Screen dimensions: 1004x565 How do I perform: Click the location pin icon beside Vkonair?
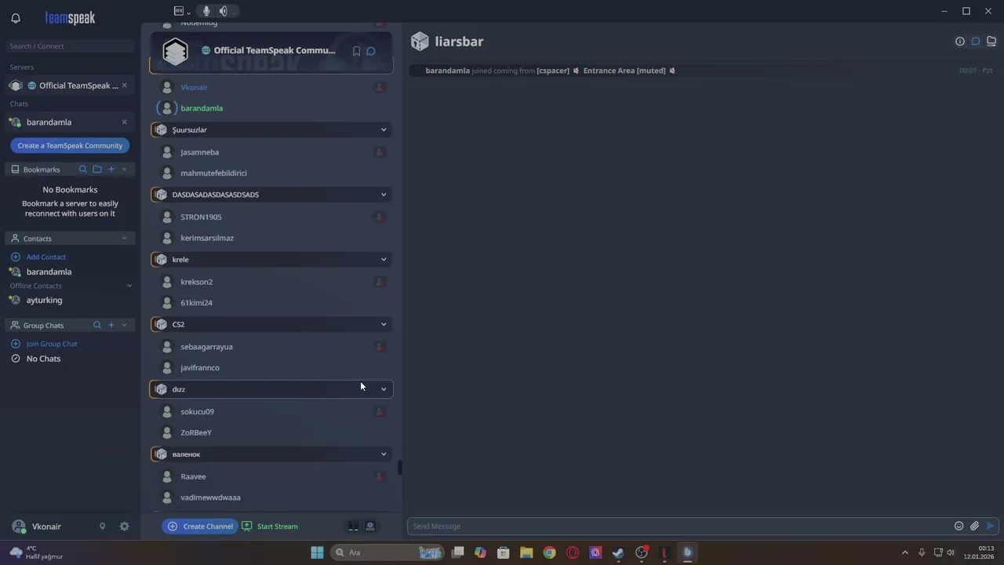pyautogui.click(x=102, y=527)
